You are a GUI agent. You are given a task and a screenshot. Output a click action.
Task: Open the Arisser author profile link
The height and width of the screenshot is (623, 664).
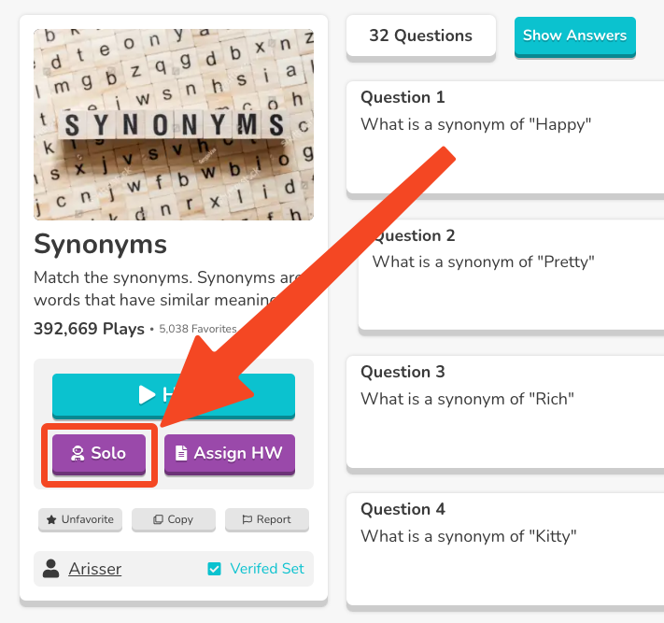pos(94,569)
